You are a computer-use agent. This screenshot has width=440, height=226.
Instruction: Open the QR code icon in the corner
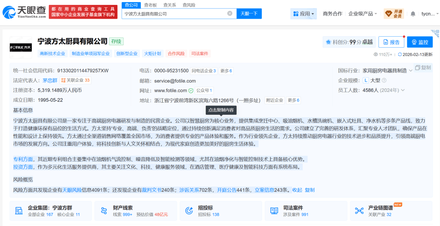pyautogui.click(x=435, y=31)
